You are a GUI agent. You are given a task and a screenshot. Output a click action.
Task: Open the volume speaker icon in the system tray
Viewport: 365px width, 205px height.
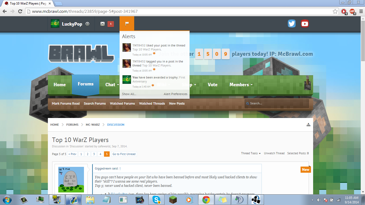[319, 200]
